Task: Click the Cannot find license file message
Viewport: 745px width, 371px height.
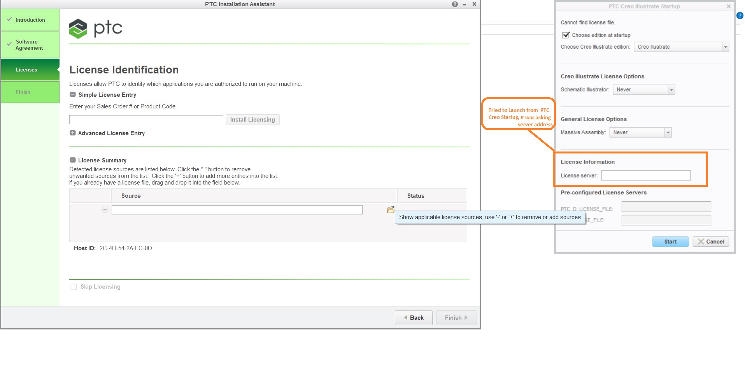Action: tap(587, 23)
